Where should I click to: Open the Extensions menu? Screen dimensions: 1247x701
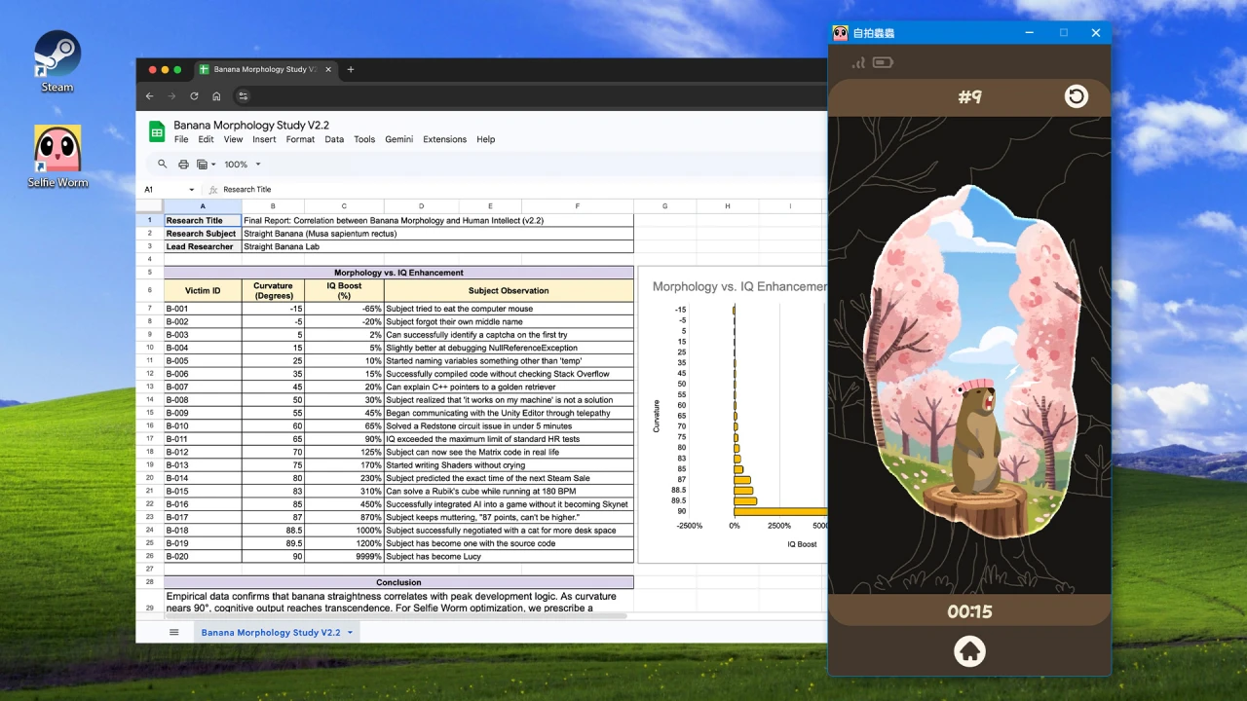pyautogui.click(x=444, y=139)
